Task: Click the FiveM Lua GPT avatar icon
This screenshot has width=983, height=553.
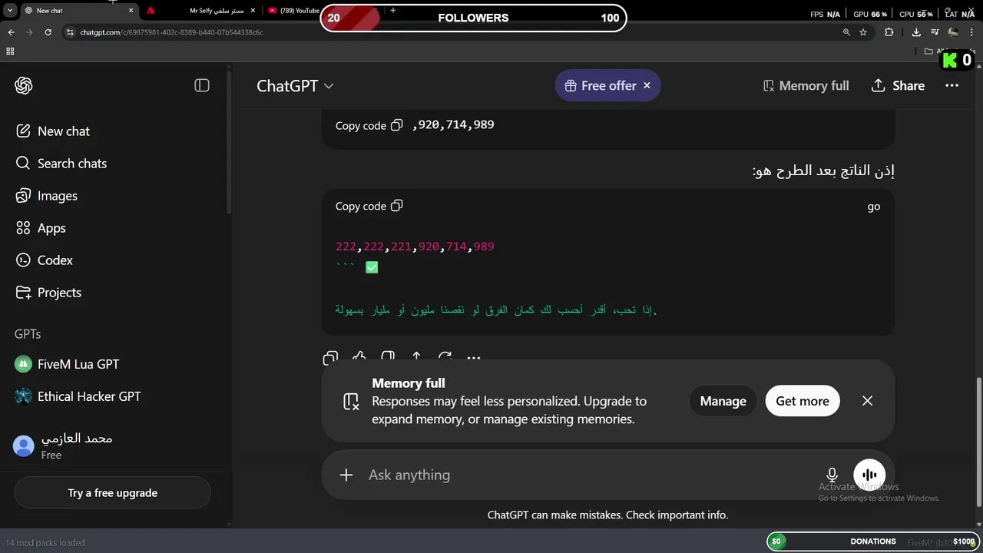Action: pyautogui.click(x=23, y=364)
